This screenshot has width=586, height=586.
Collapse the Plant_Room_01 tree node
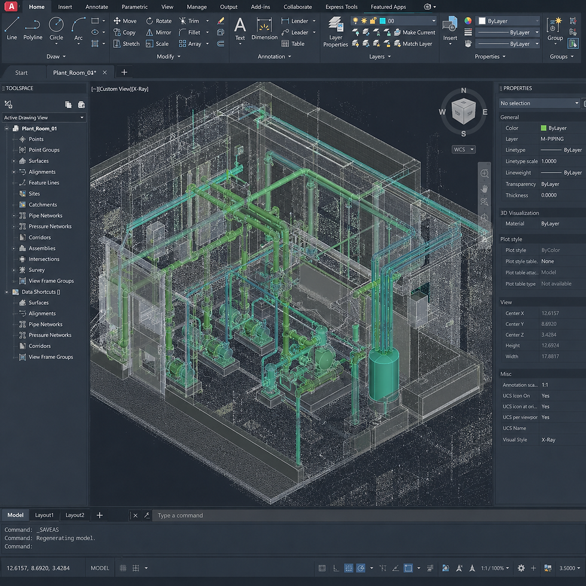[7, 129]
